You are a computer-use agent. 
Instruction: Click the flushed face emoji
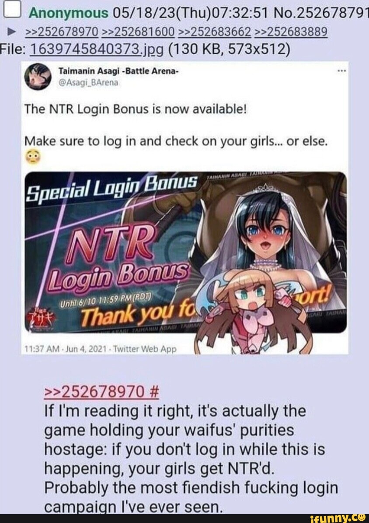(32, 157)
